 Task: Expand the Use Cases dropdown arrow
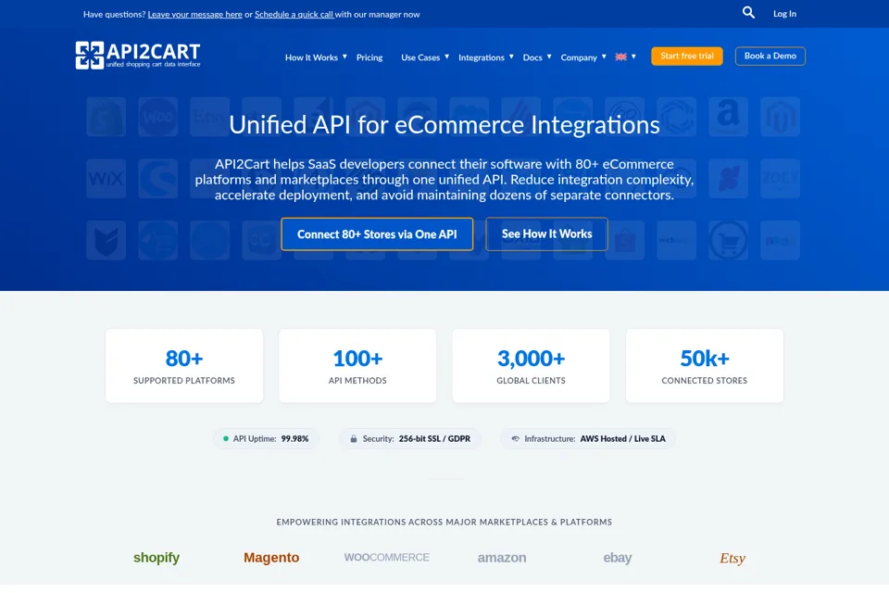[x=446, y=57]
